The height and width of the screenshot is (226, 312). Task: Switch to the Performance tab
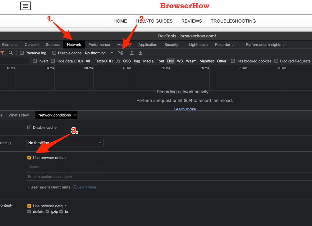(99, 44)
